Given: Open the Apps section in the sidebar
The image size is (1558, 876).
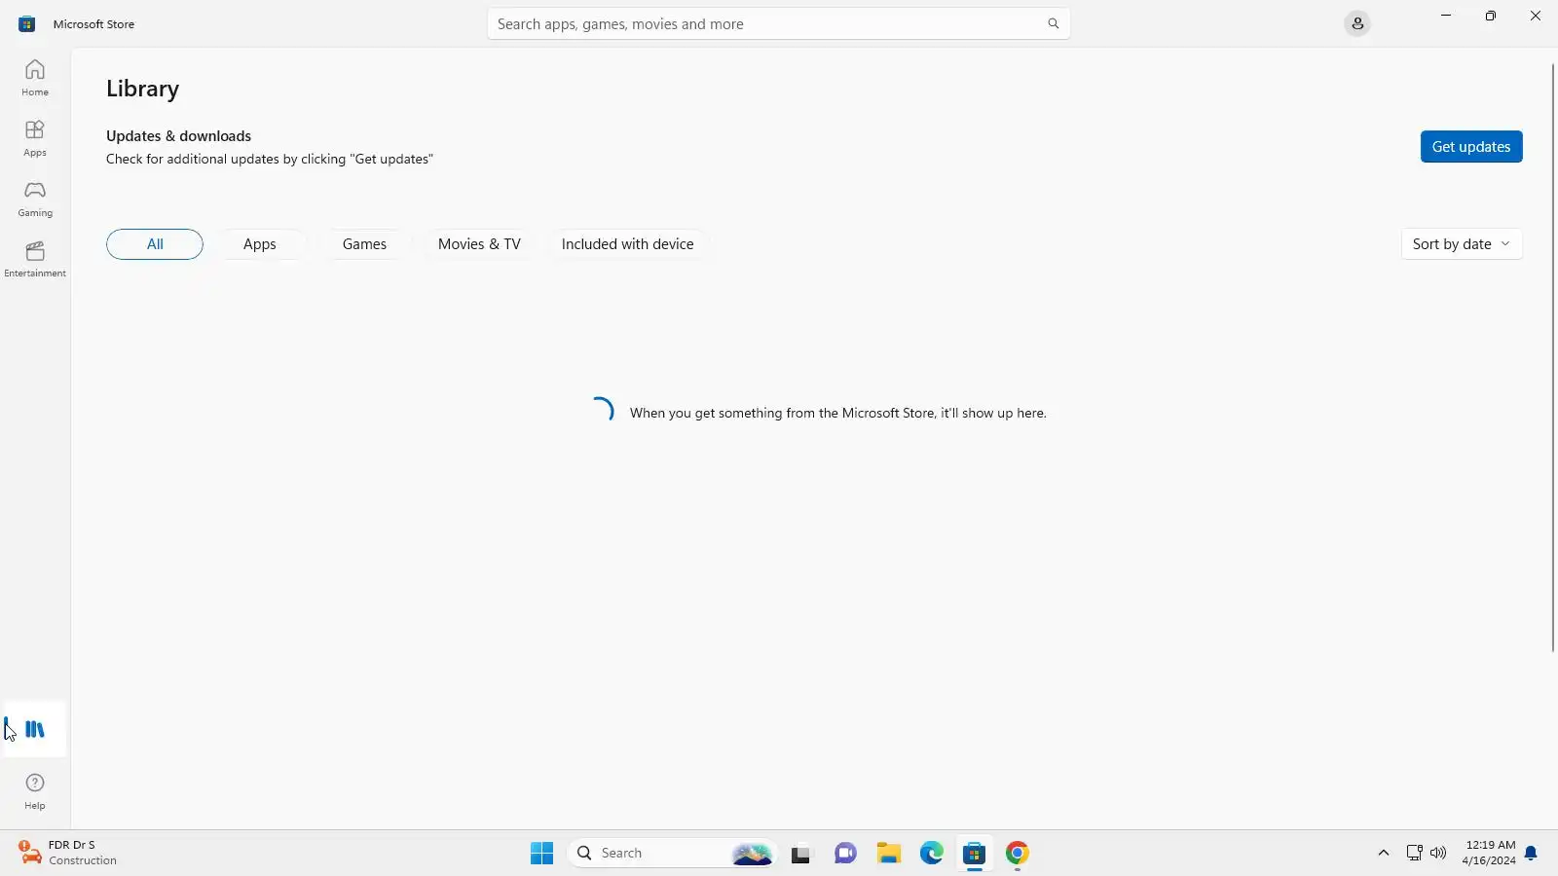Looking at the screenshot, I should click(35, 138).
